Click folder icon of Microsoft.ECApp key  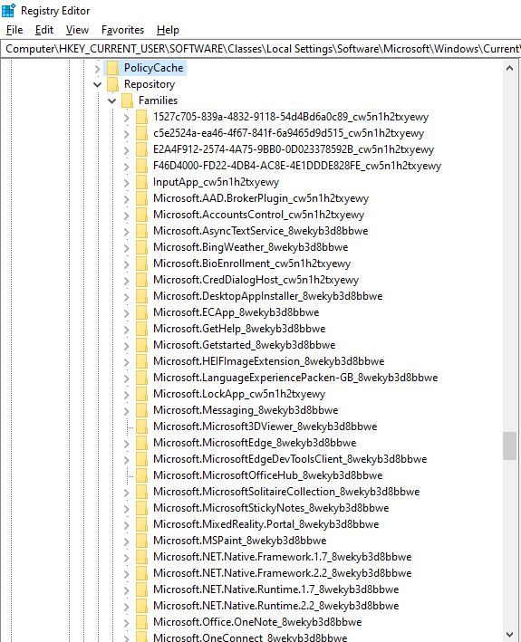coord(141,312)
